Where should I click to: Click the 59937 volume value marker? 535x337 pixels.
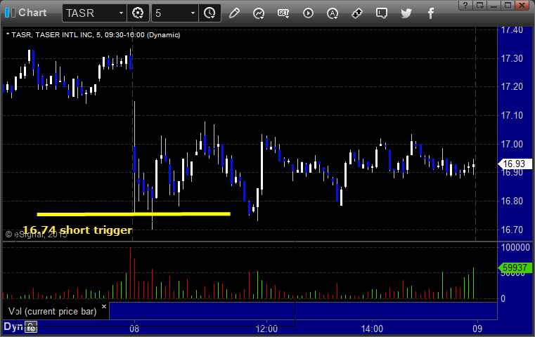click(x=515, y=267)
